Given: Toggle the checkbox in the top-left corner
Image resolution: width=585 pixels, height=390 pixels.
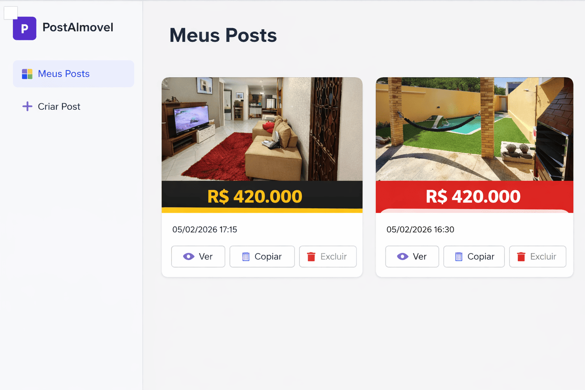Looking at the screenshot, I should (10, 13).
